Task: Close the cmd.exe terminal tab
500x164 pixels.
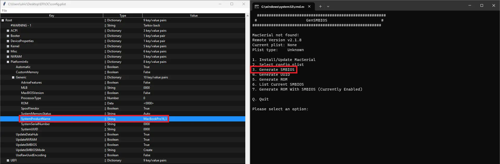Action: pos(309,6)
